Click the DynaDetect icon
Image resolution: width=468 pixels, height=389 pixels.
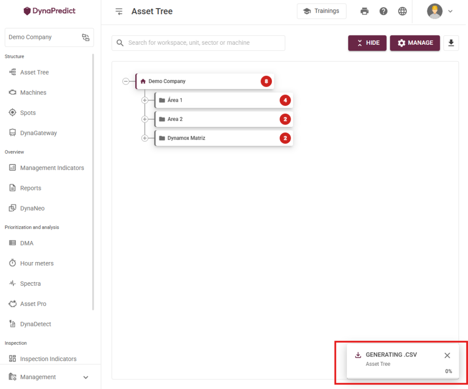[x=12, y=324]
